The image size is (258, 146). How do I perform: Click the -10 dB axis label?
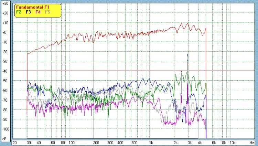[x=5, y=42]
